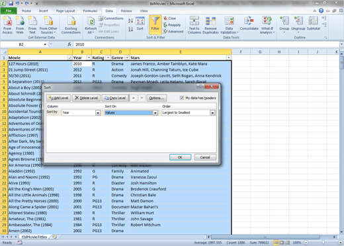The width and height of the screenshot is (344, 246).
Task: Switch to the Page Layout tab
Action: pyautogui.click(x=65, y=11)
